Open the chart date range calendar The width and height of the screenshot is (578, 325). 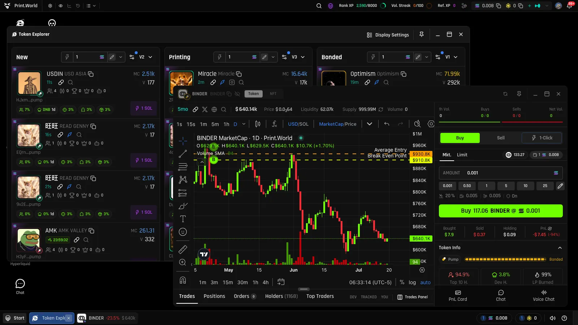281,282
